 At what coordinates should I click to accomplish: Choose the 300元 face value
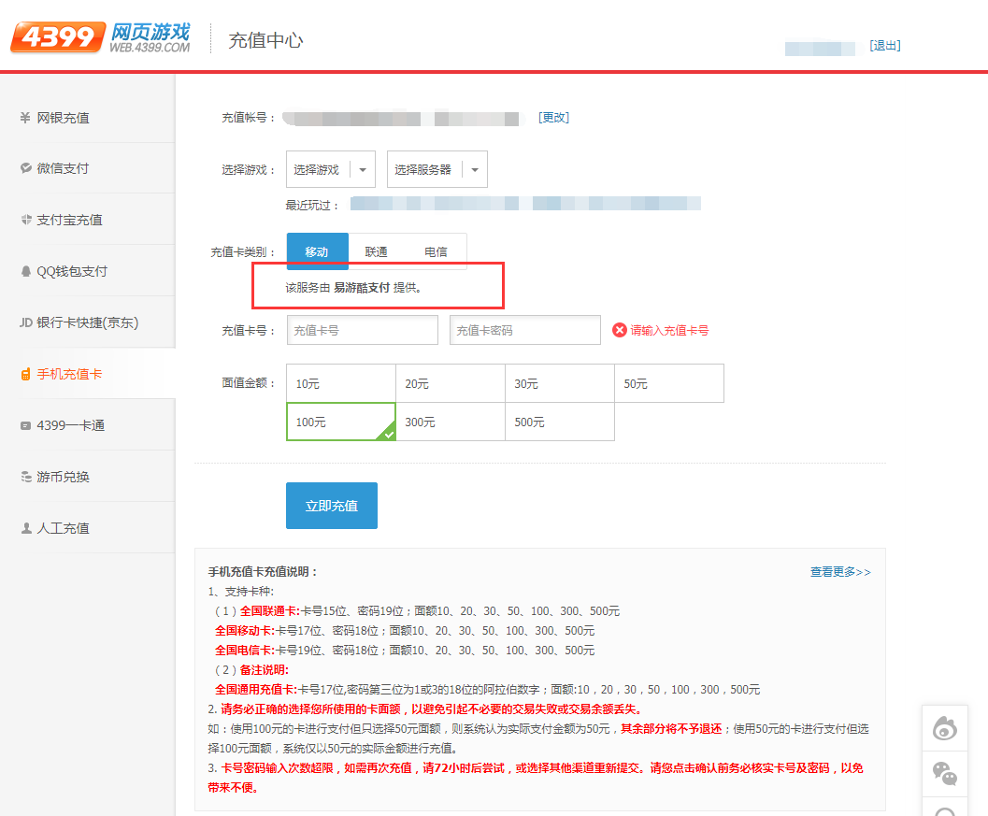(450, 422)
